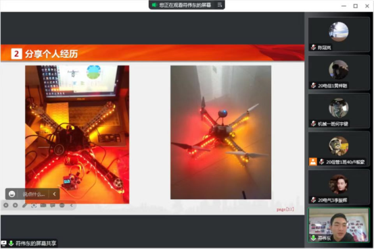Screen dimensions: 374x249
Task: Click the 符伟东的屏幕共享 label
Action: click(36, 244)
